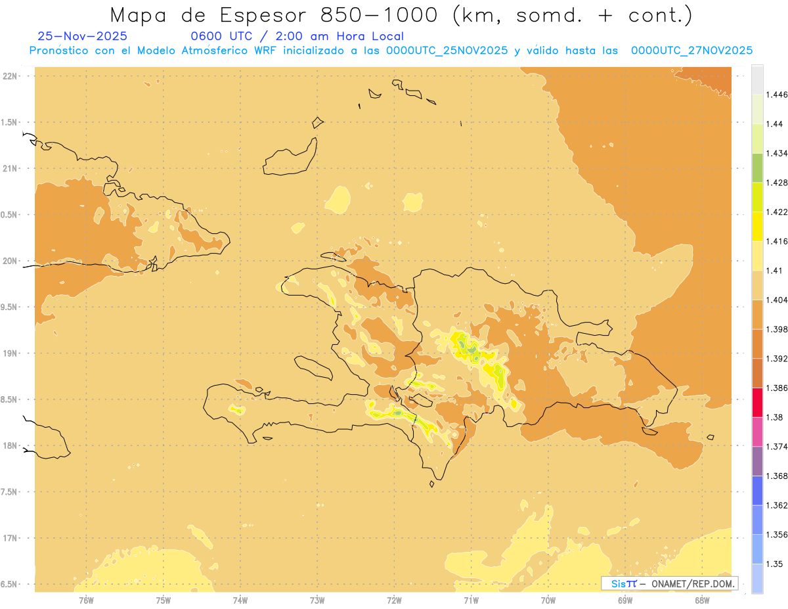
Task: Click the '74W' longitude axis label
Action: point(240,600)
